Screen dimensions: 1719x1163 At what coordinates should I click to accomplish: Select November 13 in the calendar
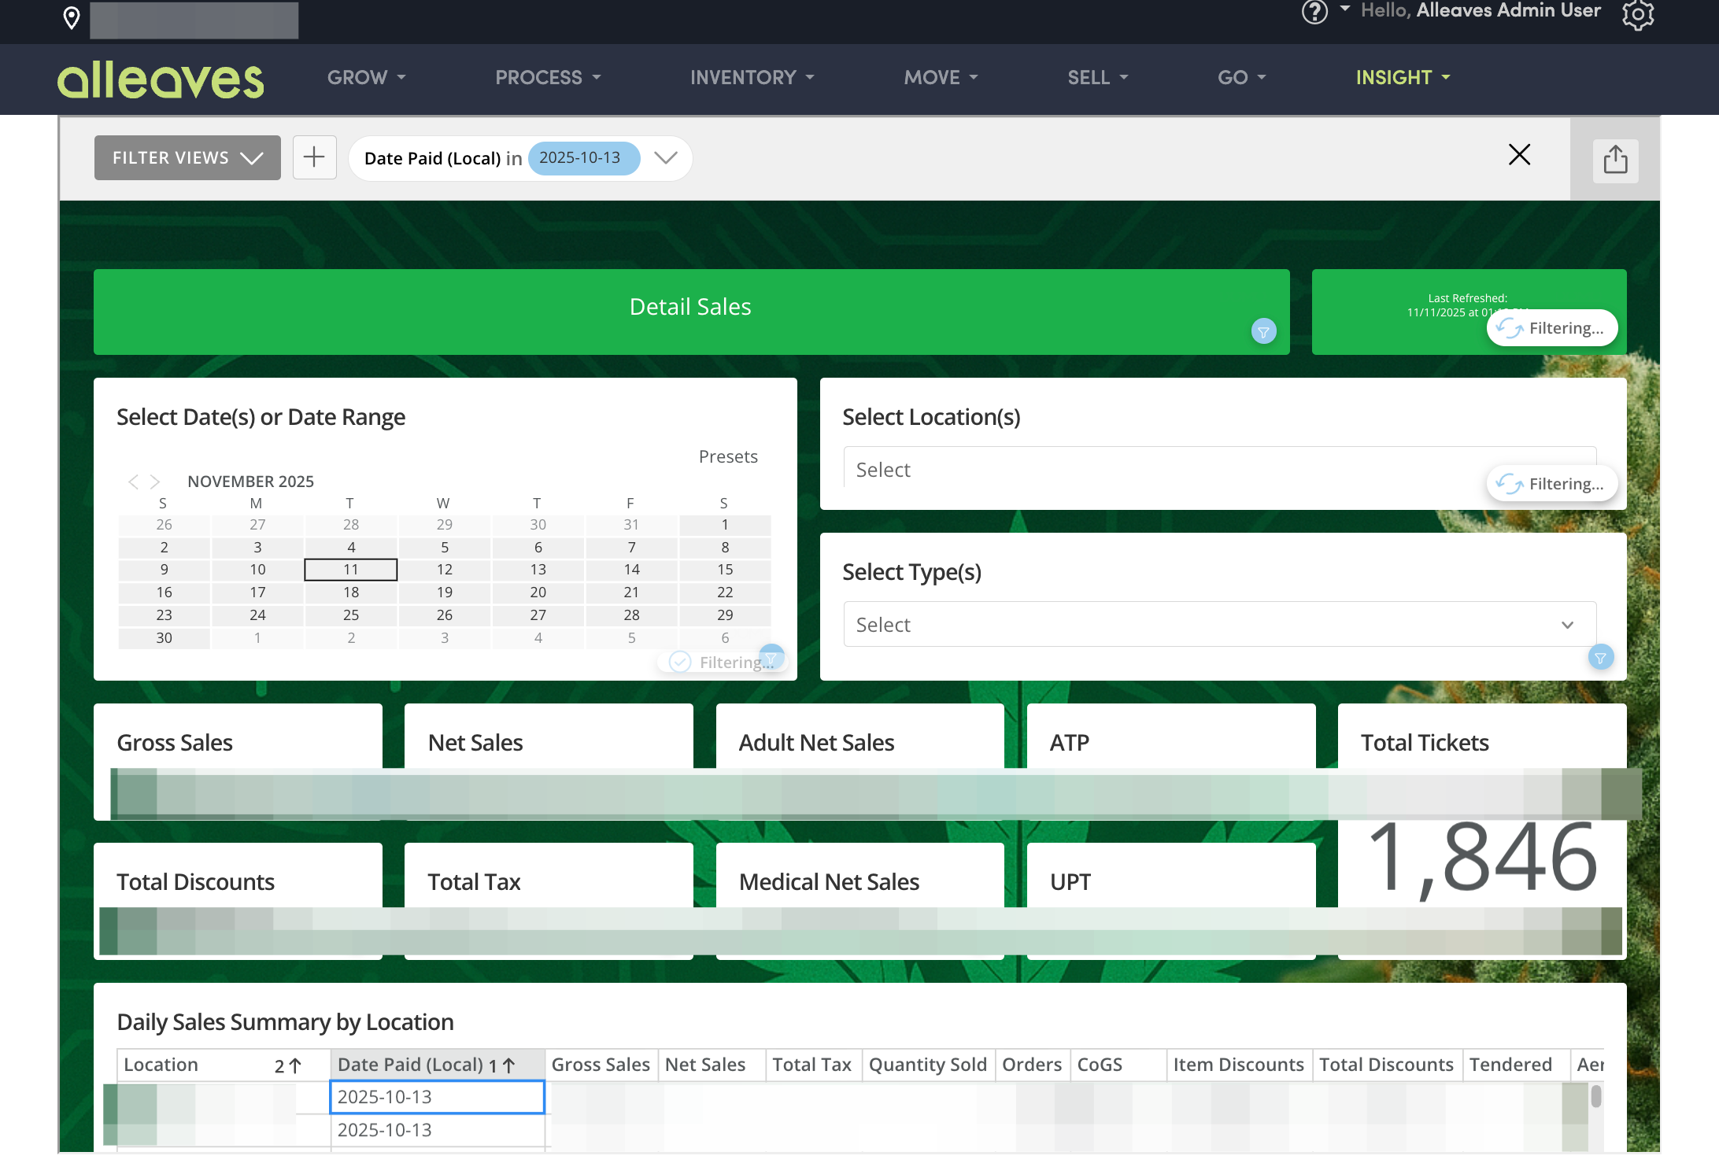pos(538,569)
